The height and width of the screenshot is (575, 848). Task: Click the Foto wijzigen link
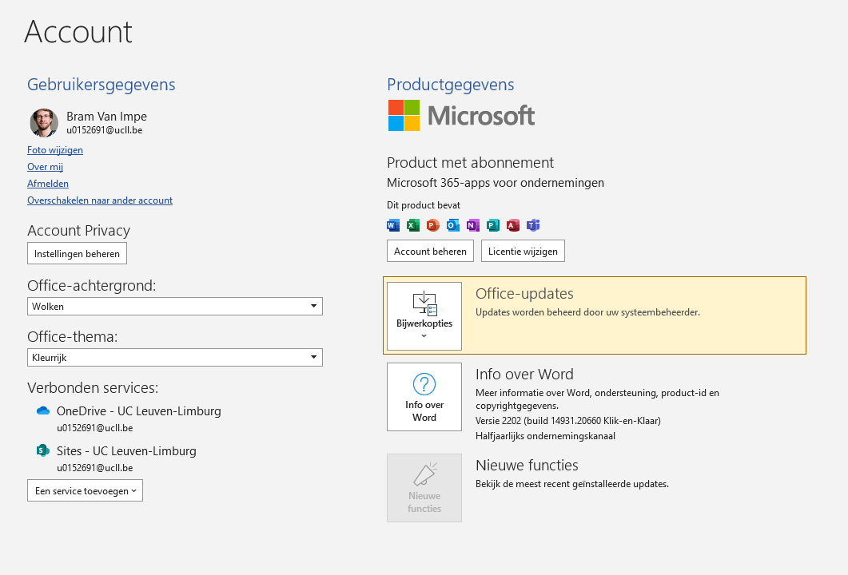pyautogui.click(x=55, y=150)
